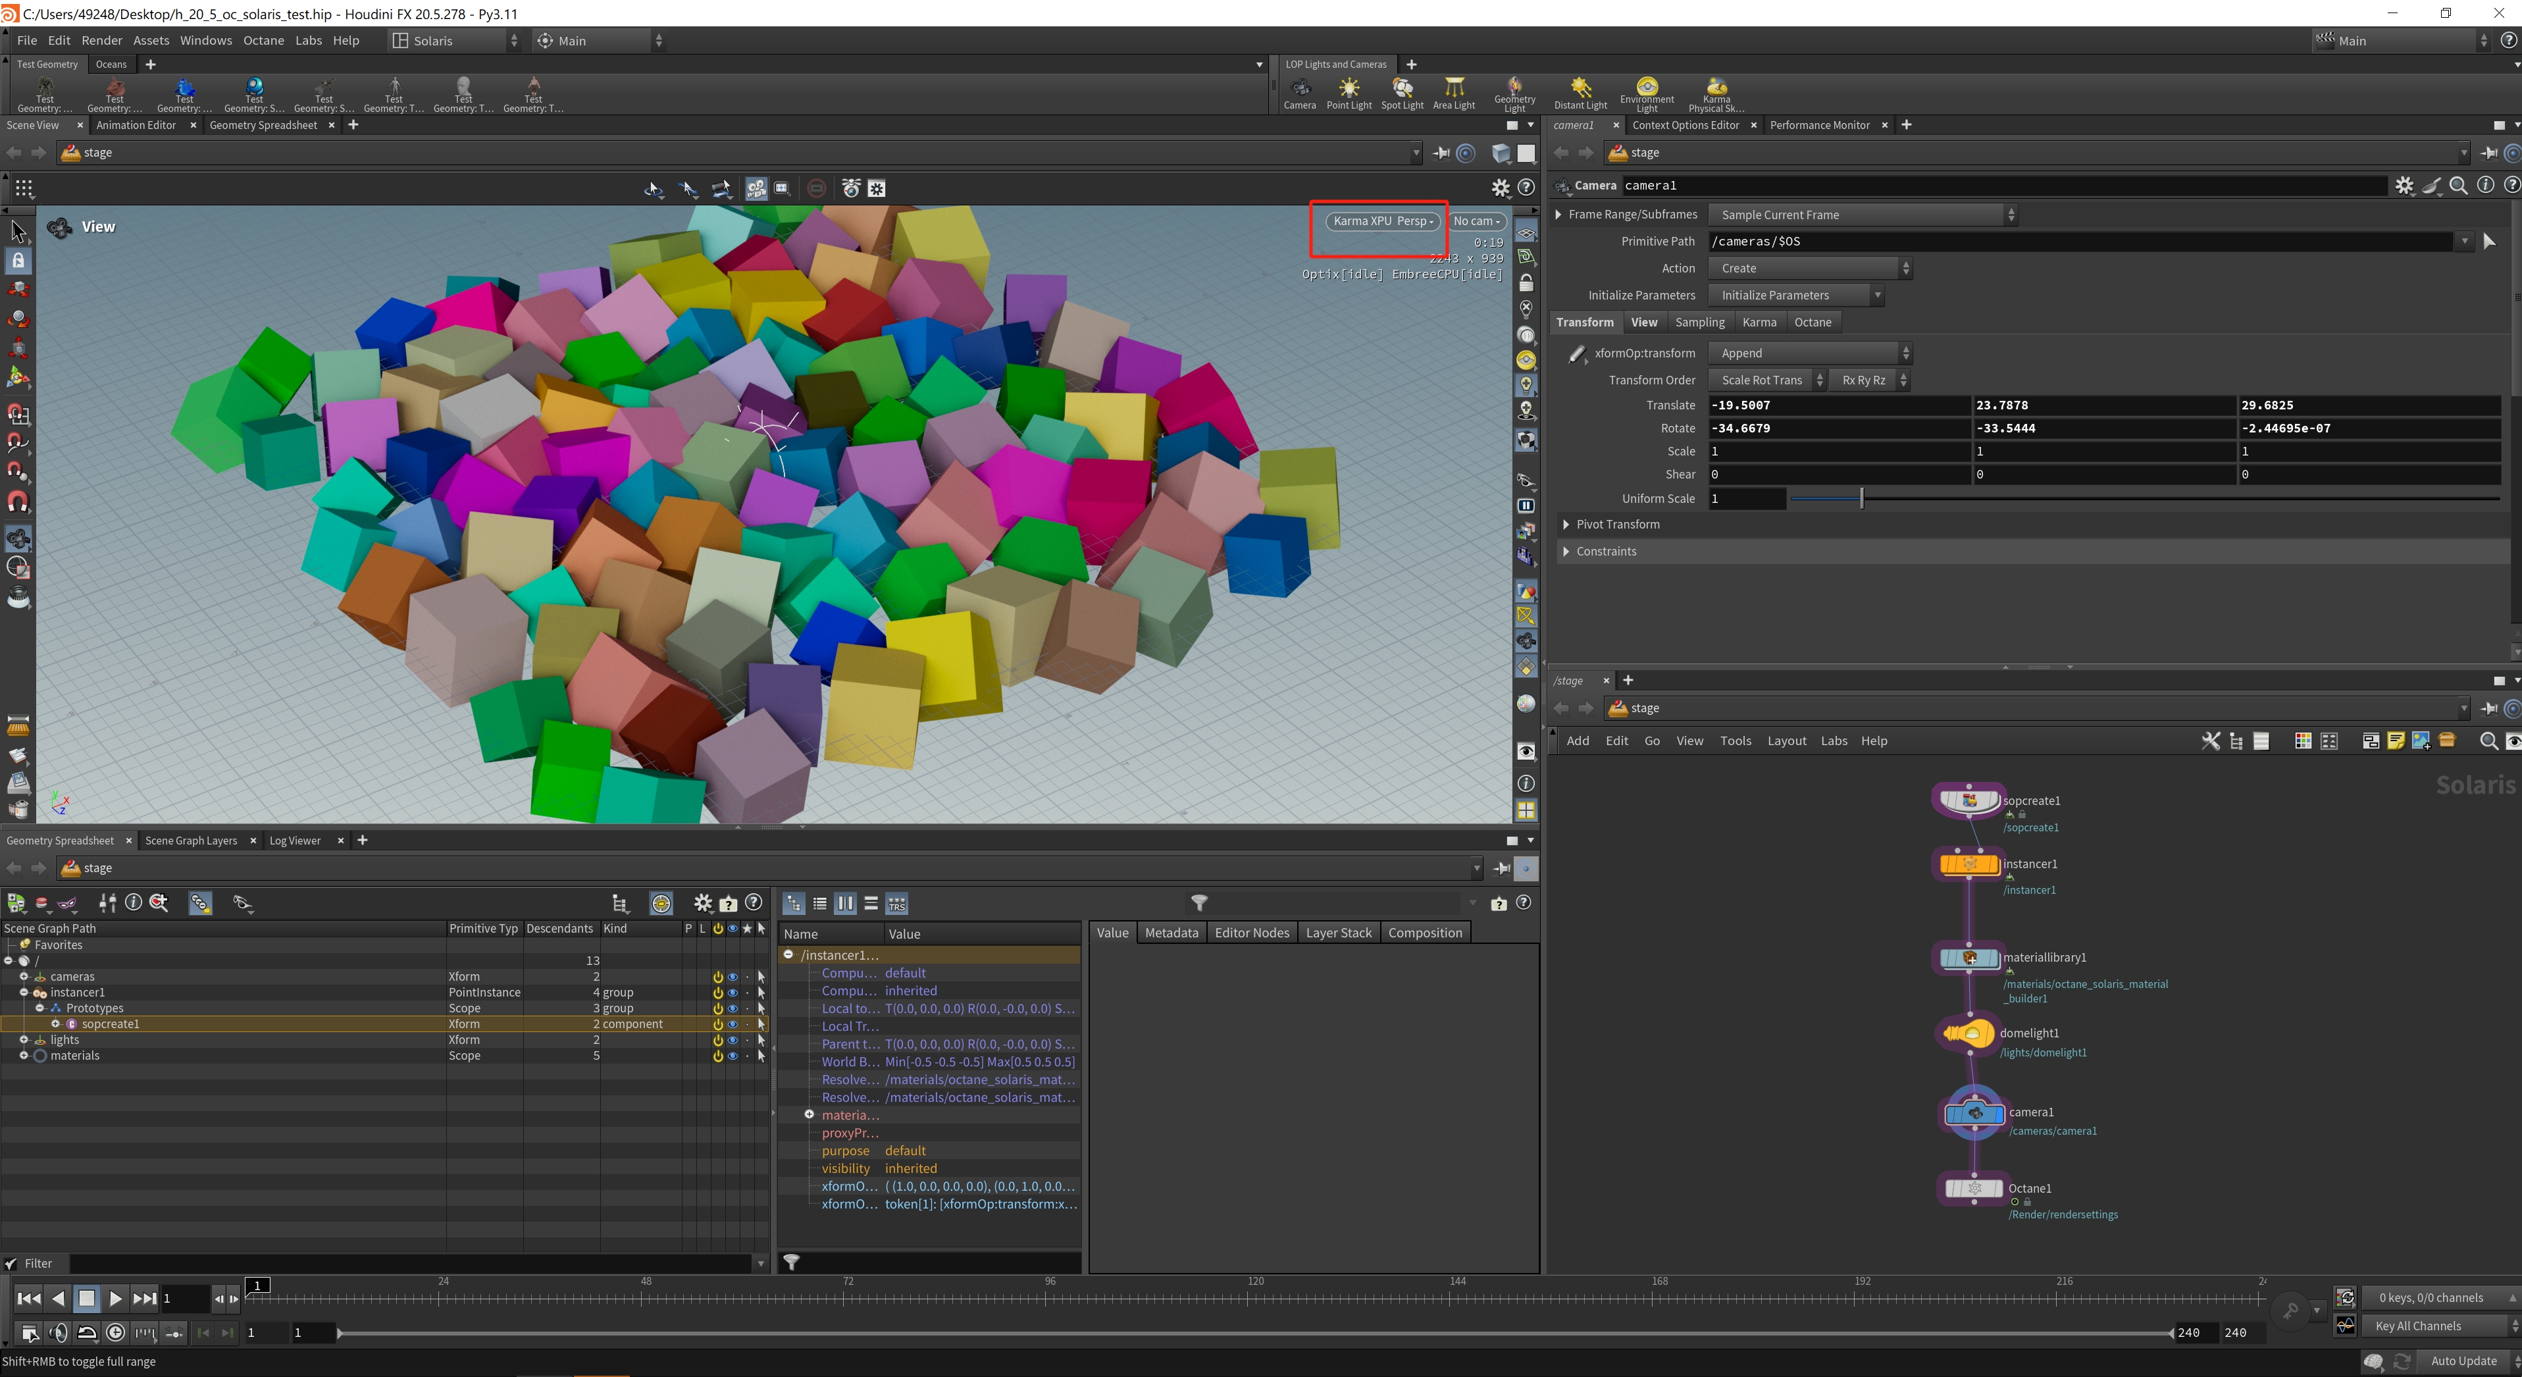This screenshot has width=2522, height=1377.
Task: Toggle visibility eye for cameras prim
Action: click(x=733, y=976)
